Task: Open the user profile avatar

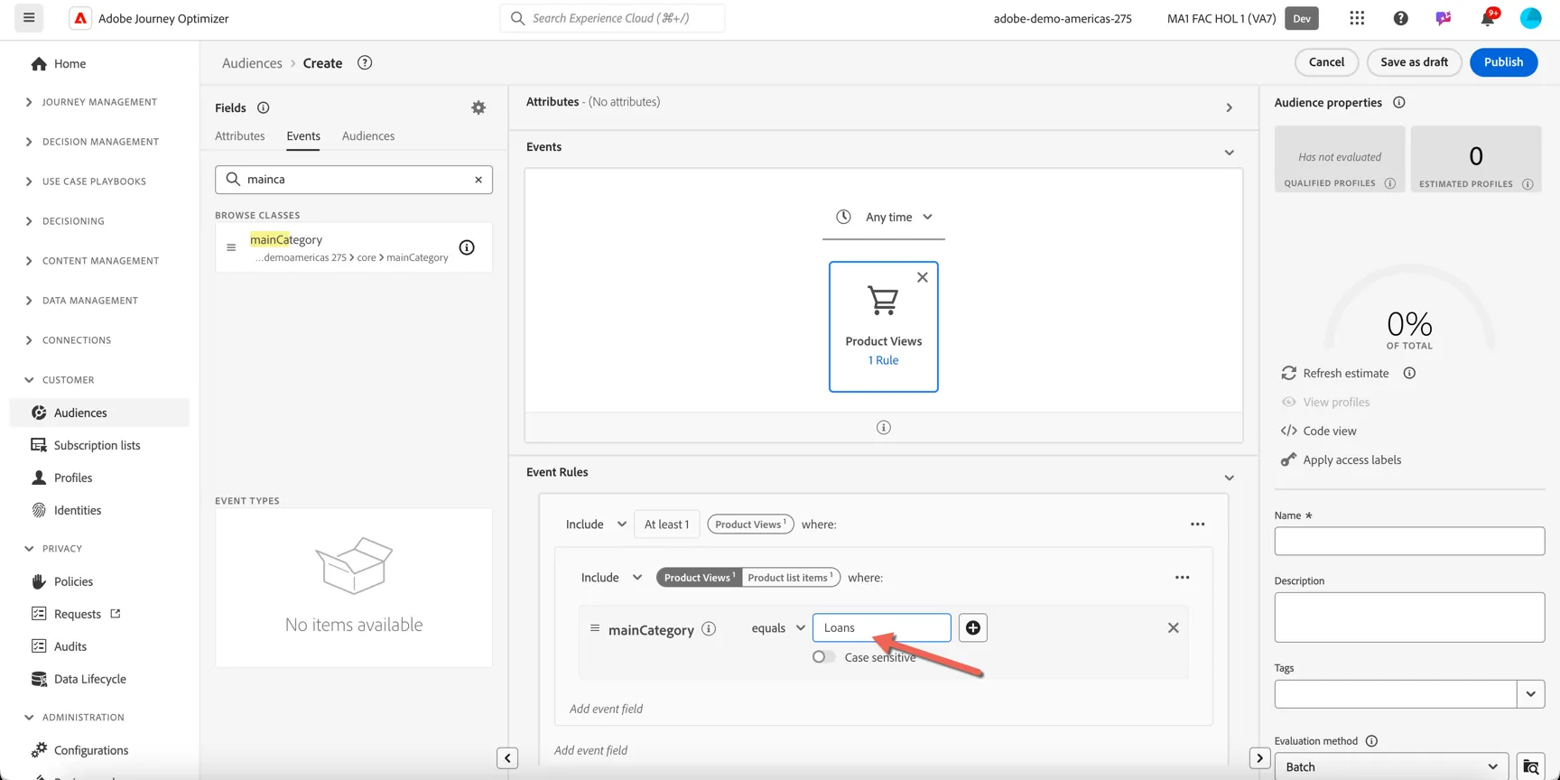Action: (x=1530, y=18)
